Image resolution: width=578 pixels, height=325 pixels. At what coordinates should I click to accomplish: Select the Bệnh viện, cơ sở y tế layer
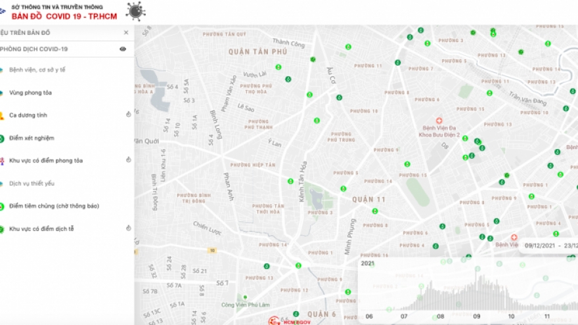37,70
